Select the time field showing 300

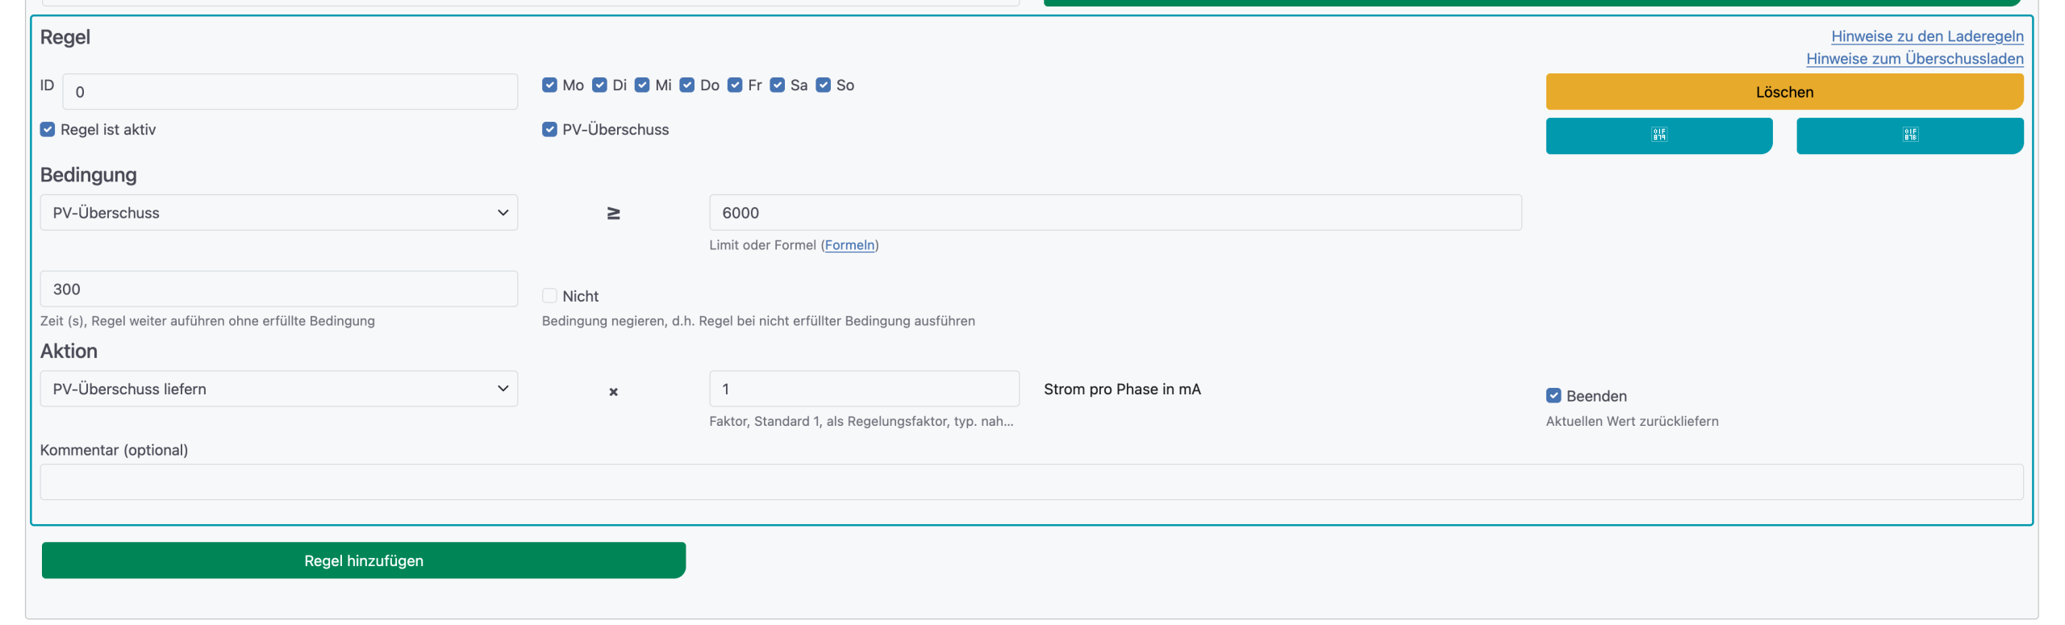click(x=278, y=290)
